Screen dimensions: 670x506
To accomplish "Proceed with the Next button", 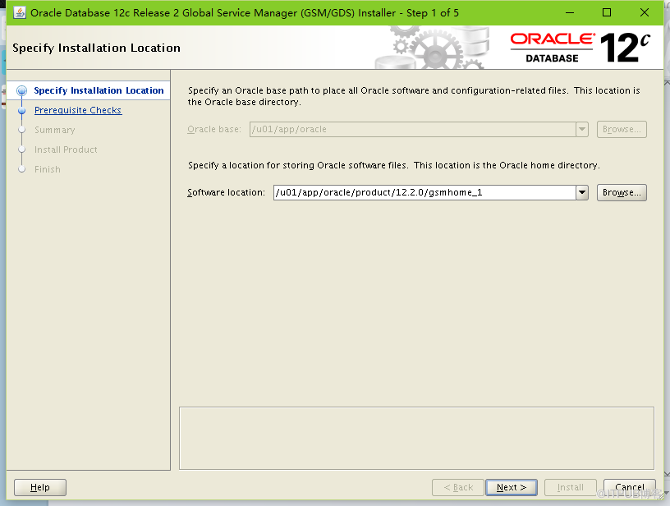I will [512, 487].
